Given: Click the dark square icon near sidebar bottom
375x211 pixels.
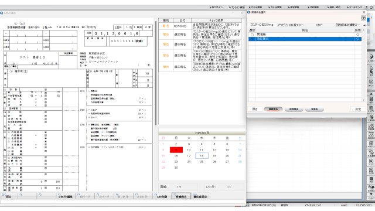Looking at the screenshot, I should [371, 180].
